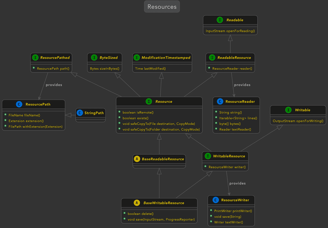Select the ResourceWriter class name
Viewport: 328px width, 228px height.
[x=235, y=200]
